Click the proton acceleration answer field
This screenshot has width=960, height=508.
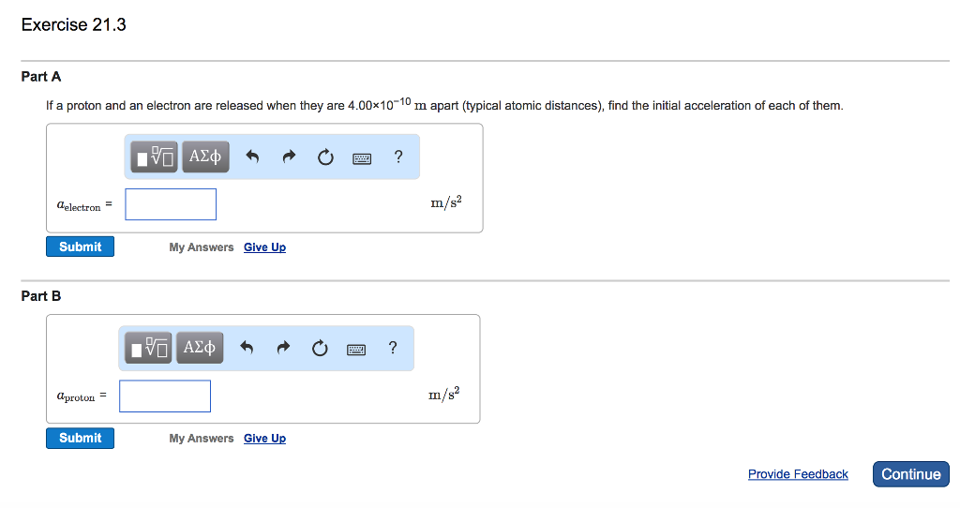[165, 396]
